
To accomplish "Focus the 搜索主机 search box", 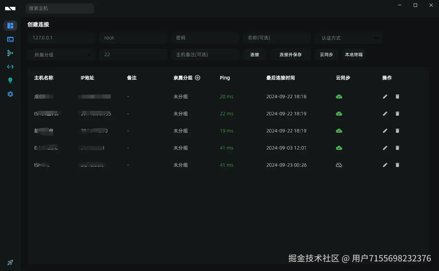I will (x=60, y=9).
